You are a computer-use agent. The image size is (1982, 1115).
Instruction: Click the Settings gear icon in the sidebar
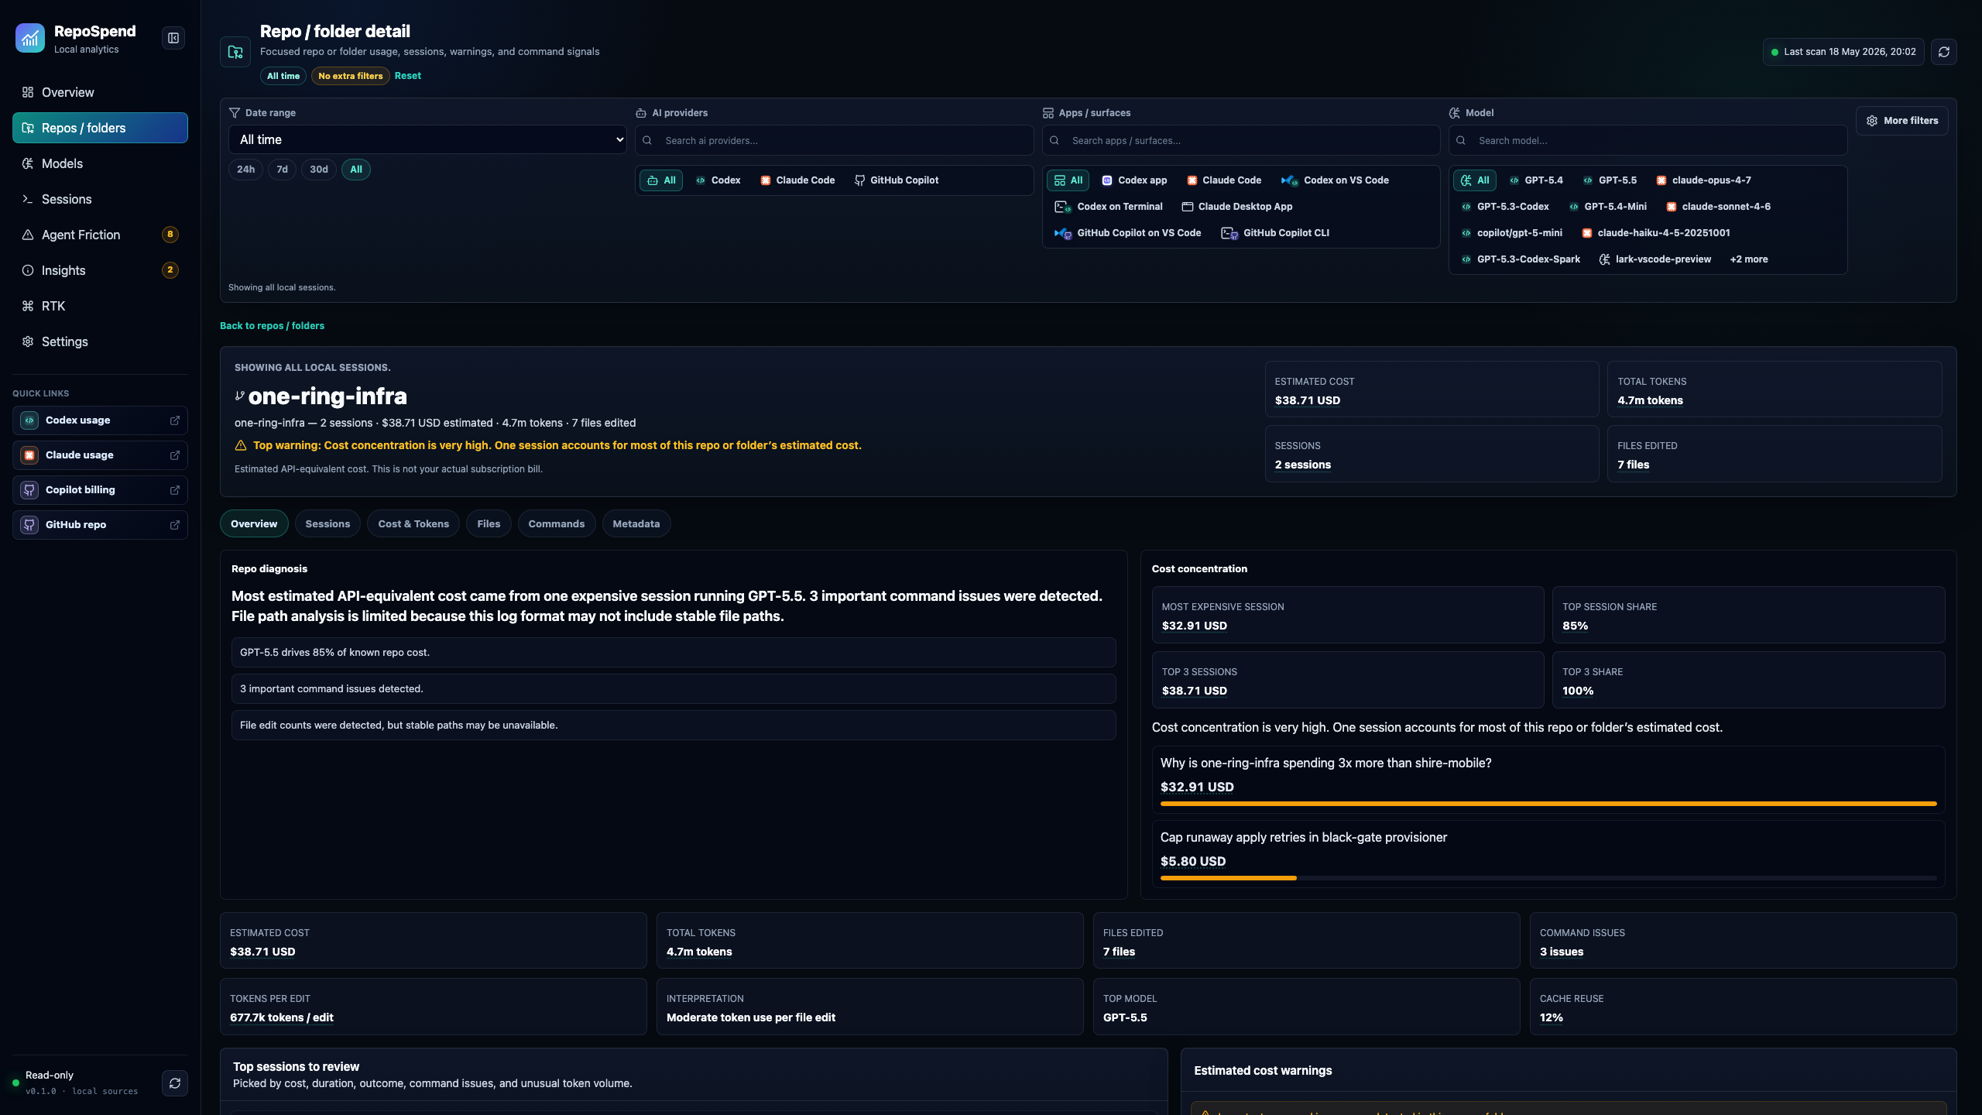click(x=28, y=341)
